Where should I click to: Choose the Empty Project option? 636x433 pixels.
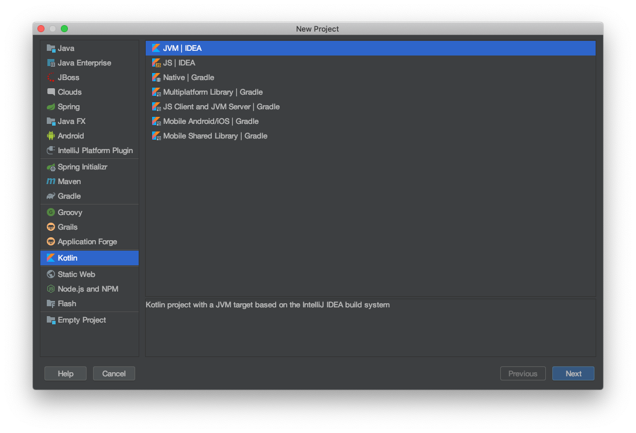(90, 320)
